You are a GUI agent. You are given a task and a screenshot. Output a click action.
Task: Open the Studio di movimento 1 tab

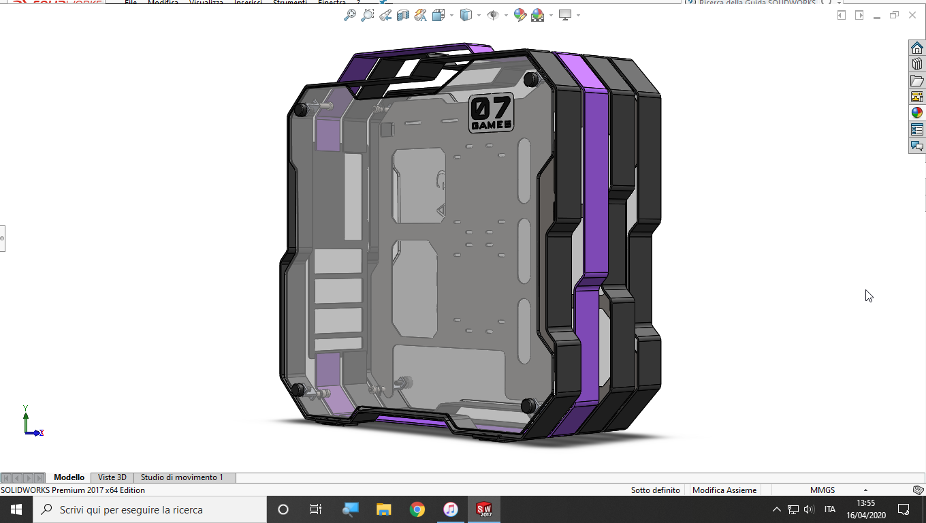(182, 477)
